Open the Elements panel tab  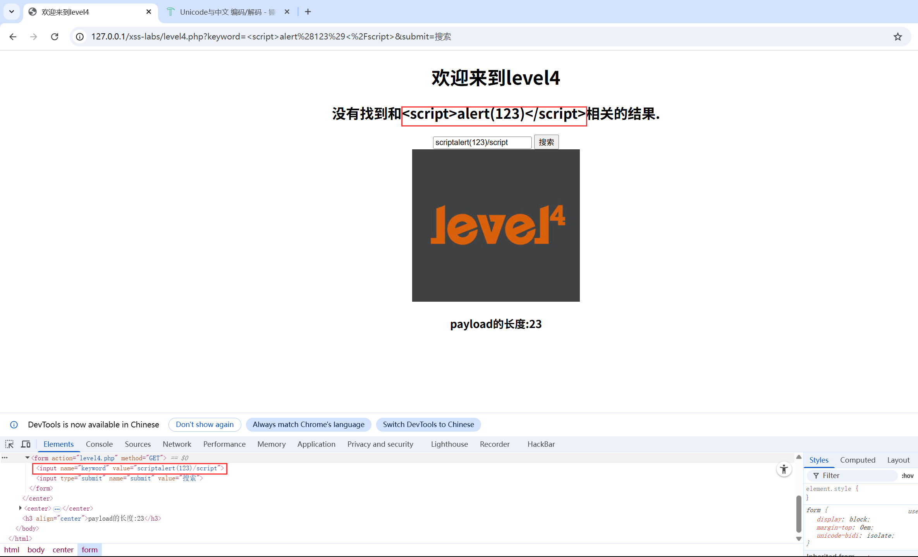point(58,444)
